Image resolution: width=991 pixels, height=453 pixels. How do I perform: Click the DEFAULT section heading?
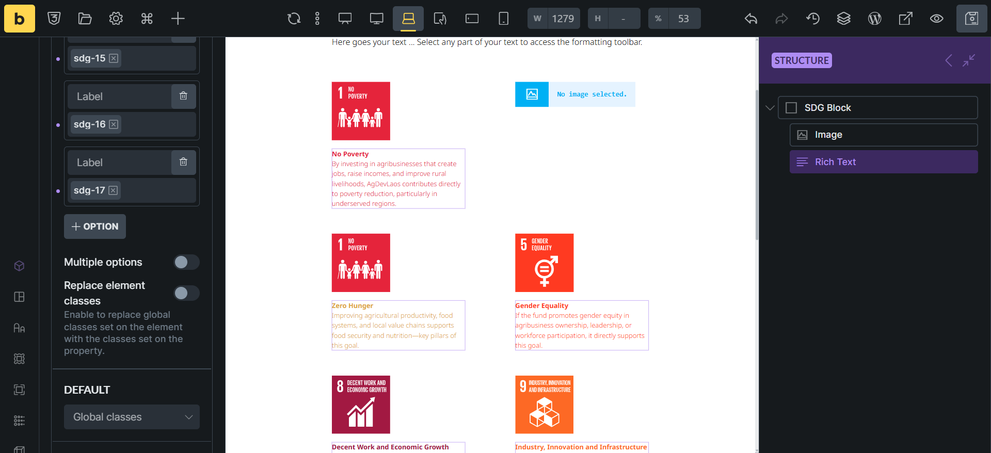point(87,390)
